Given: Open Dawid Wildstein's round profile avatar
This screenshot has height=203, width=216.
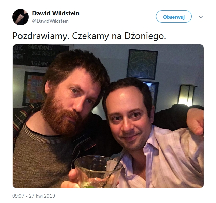Looking at the screenshot, I should pyautogui.click(x=20, y=17).
